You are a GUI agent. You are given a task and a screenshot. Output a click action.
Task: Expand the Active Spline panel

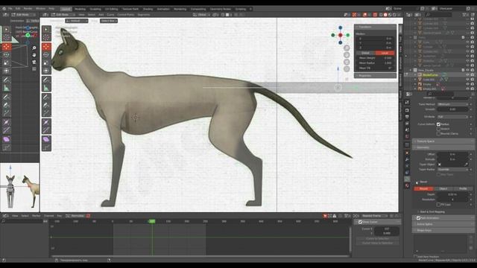443,224
